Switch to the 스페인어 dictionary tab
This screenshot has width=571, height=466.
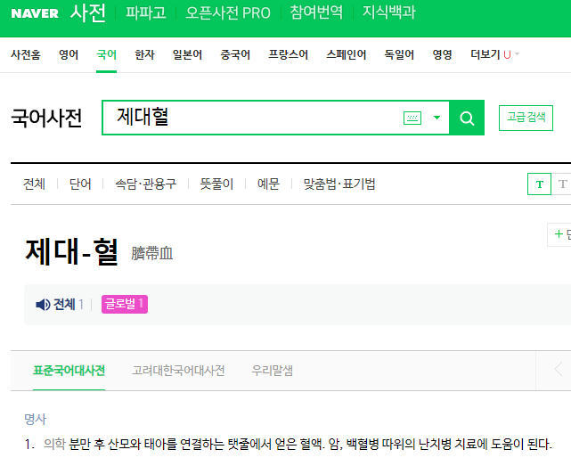tap(346, 54)
